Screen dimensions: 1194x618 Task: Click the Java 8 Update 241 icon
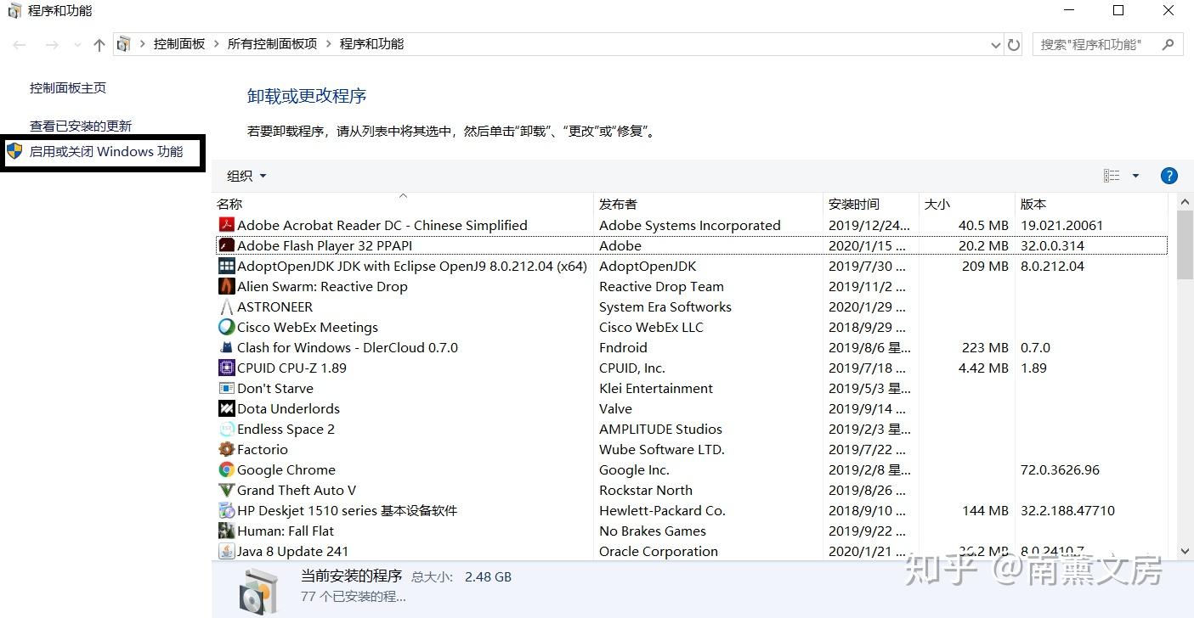tap(226, 551)
